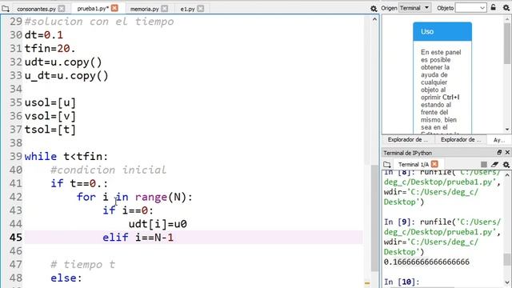Click line number 39 in the gutter
This screenshot has height=288, width=512.
coord(16,156)
